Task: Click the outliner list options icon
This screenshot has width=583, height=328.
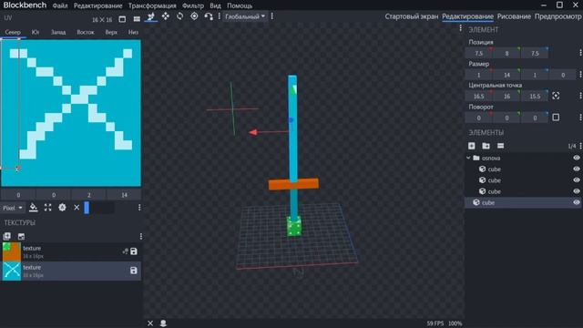Action: [500, 146]
